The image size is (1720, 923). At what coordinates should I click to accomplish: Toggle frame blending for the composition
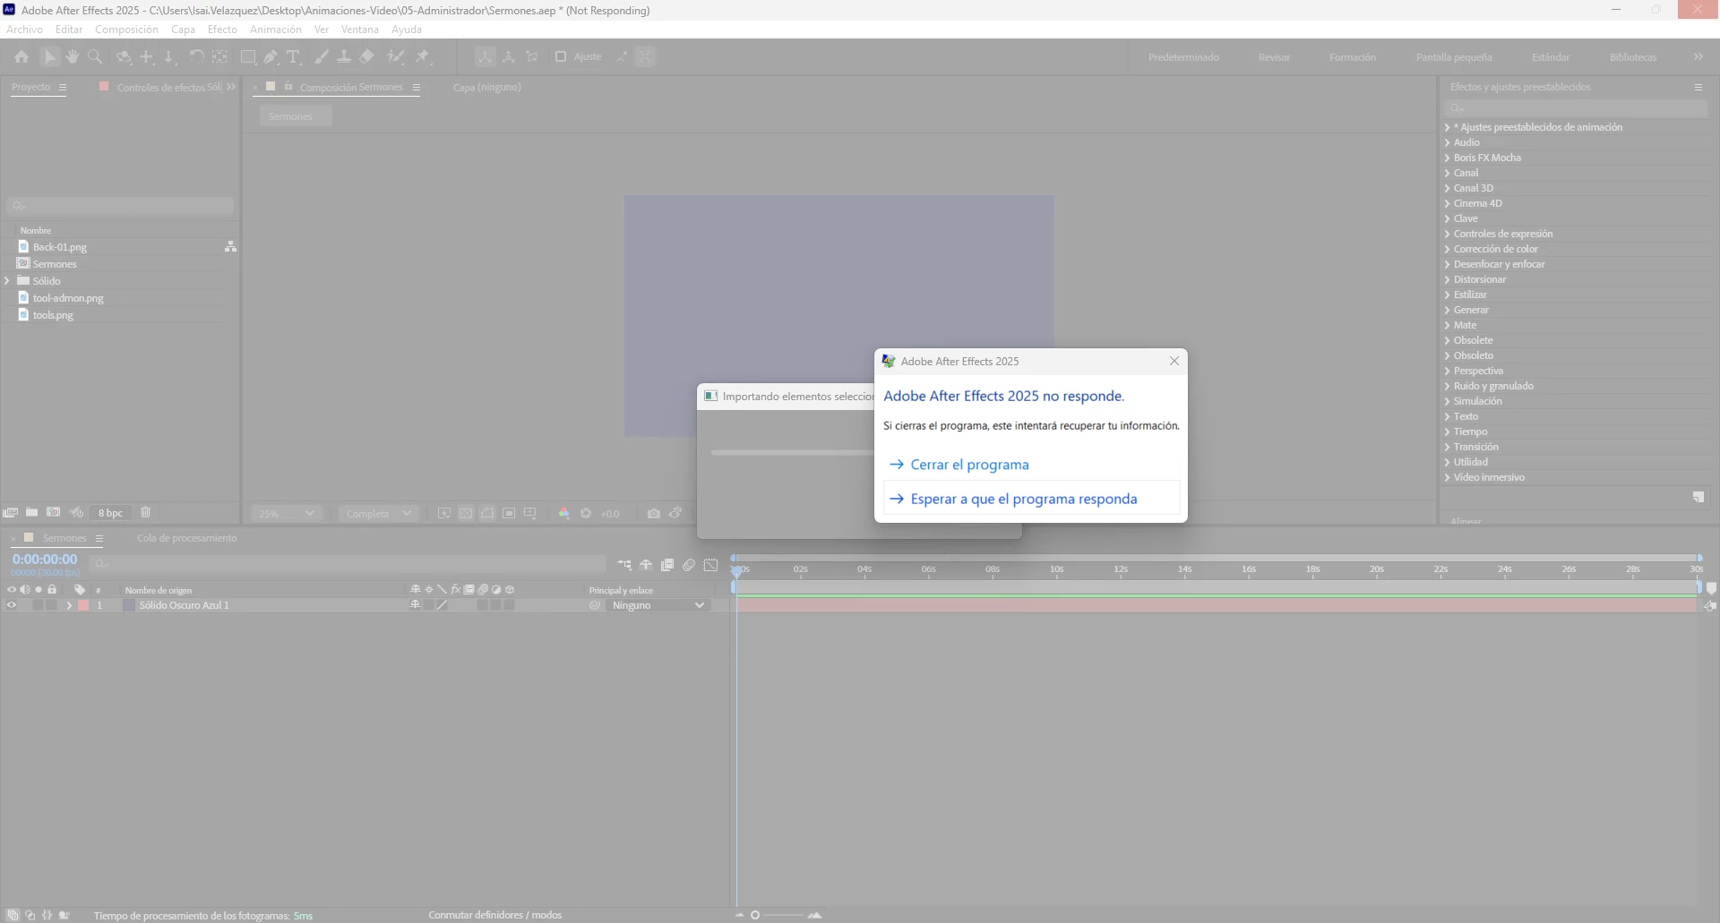(667, 565)
